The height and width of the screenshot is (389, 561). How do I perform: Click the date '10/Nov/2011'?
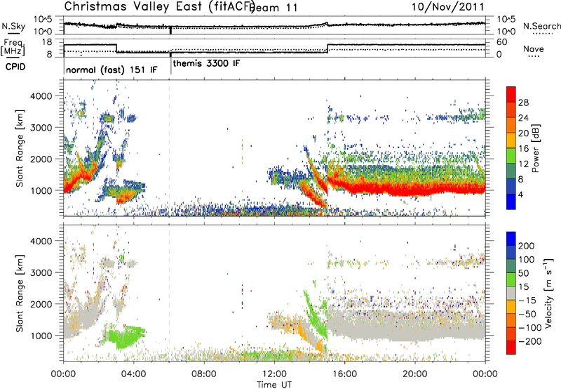tap(448, 7)
